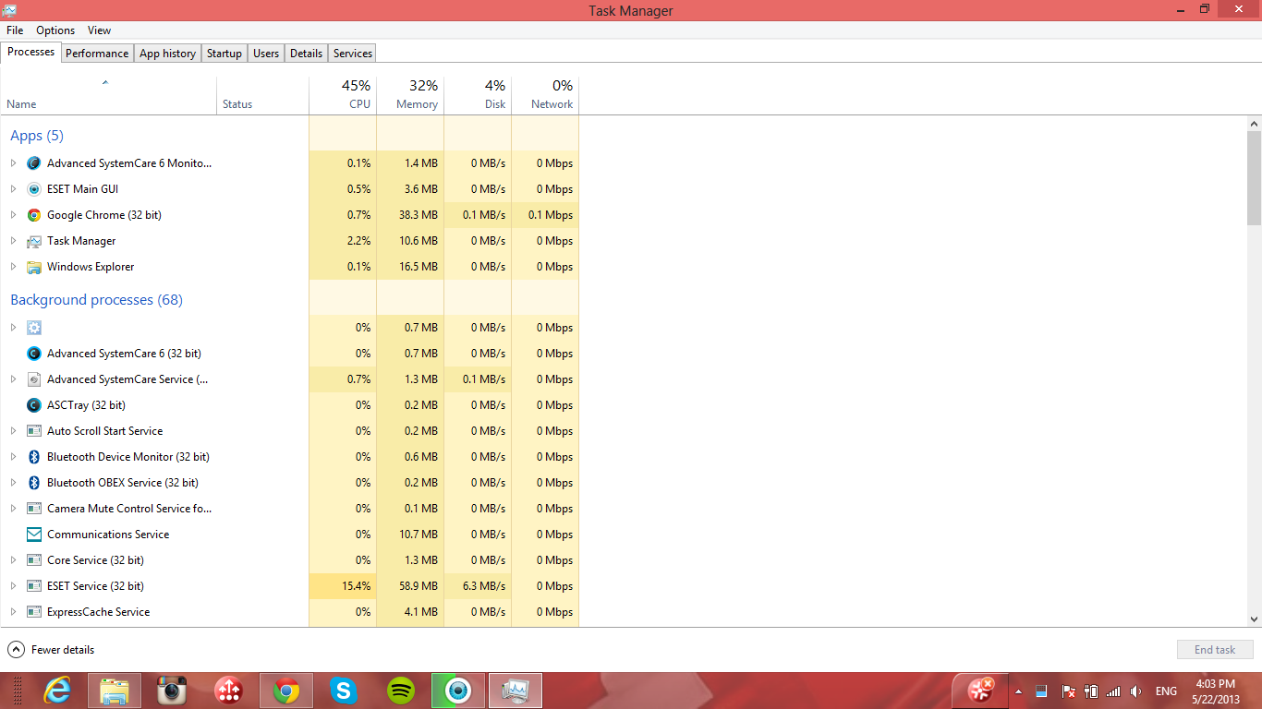Sort by the Name column header
1262x709 pixels.
(x=108, y=94)
